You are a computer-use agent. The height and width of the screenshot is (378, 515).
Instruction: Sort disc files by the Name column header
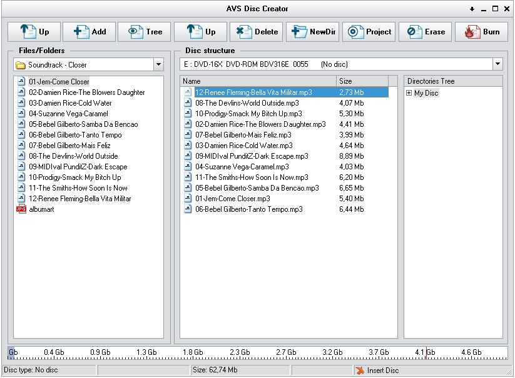[258, 81]
